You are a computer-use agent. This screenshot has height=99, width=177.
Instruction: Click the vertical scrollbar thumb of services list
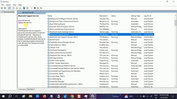point(175,23)
